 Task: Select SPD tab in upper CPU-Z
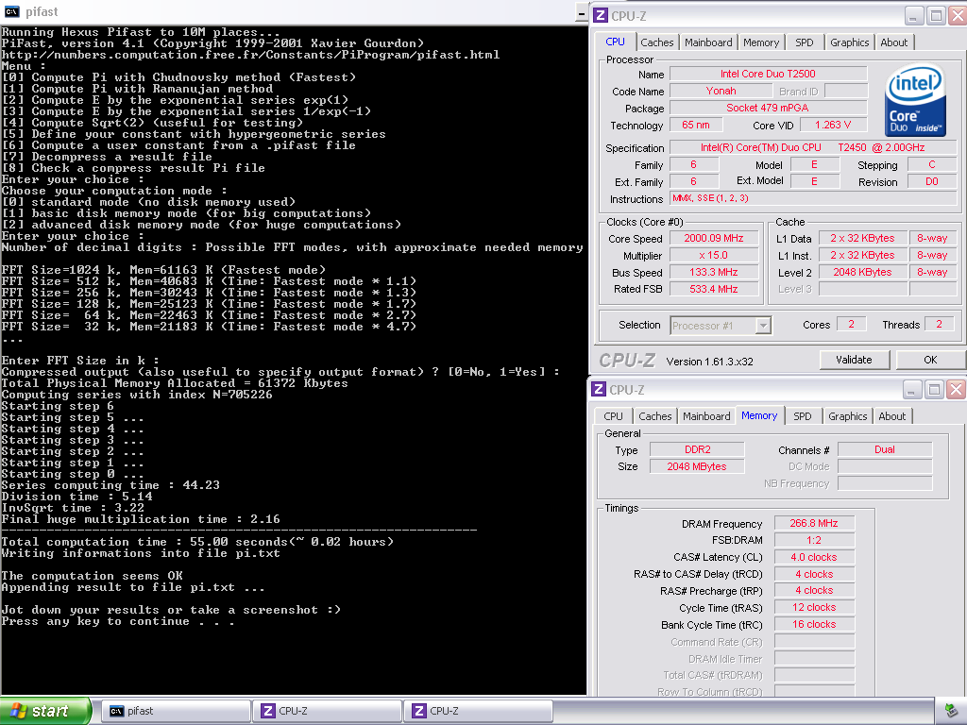805,42
